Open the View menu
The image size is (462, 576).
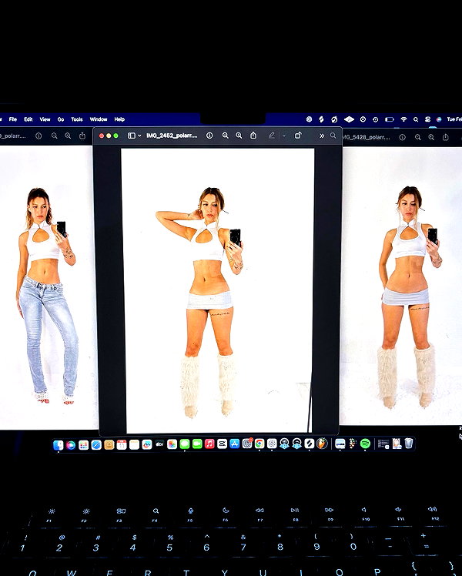[45, 119]
